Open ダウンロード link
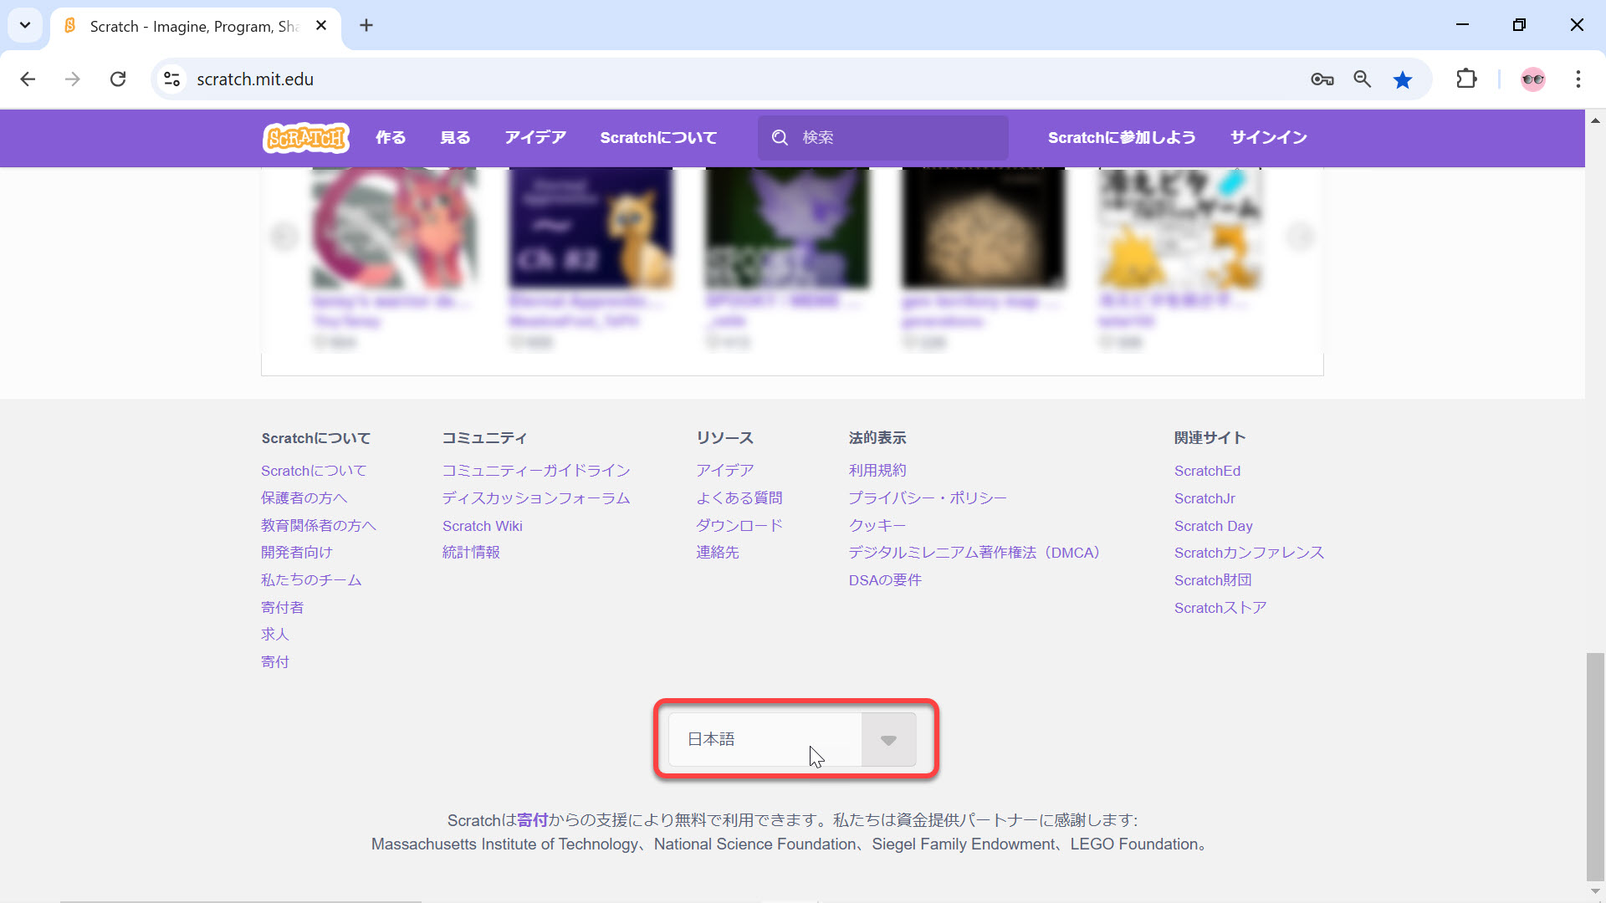1606x903 pixels. pos(739,526)
